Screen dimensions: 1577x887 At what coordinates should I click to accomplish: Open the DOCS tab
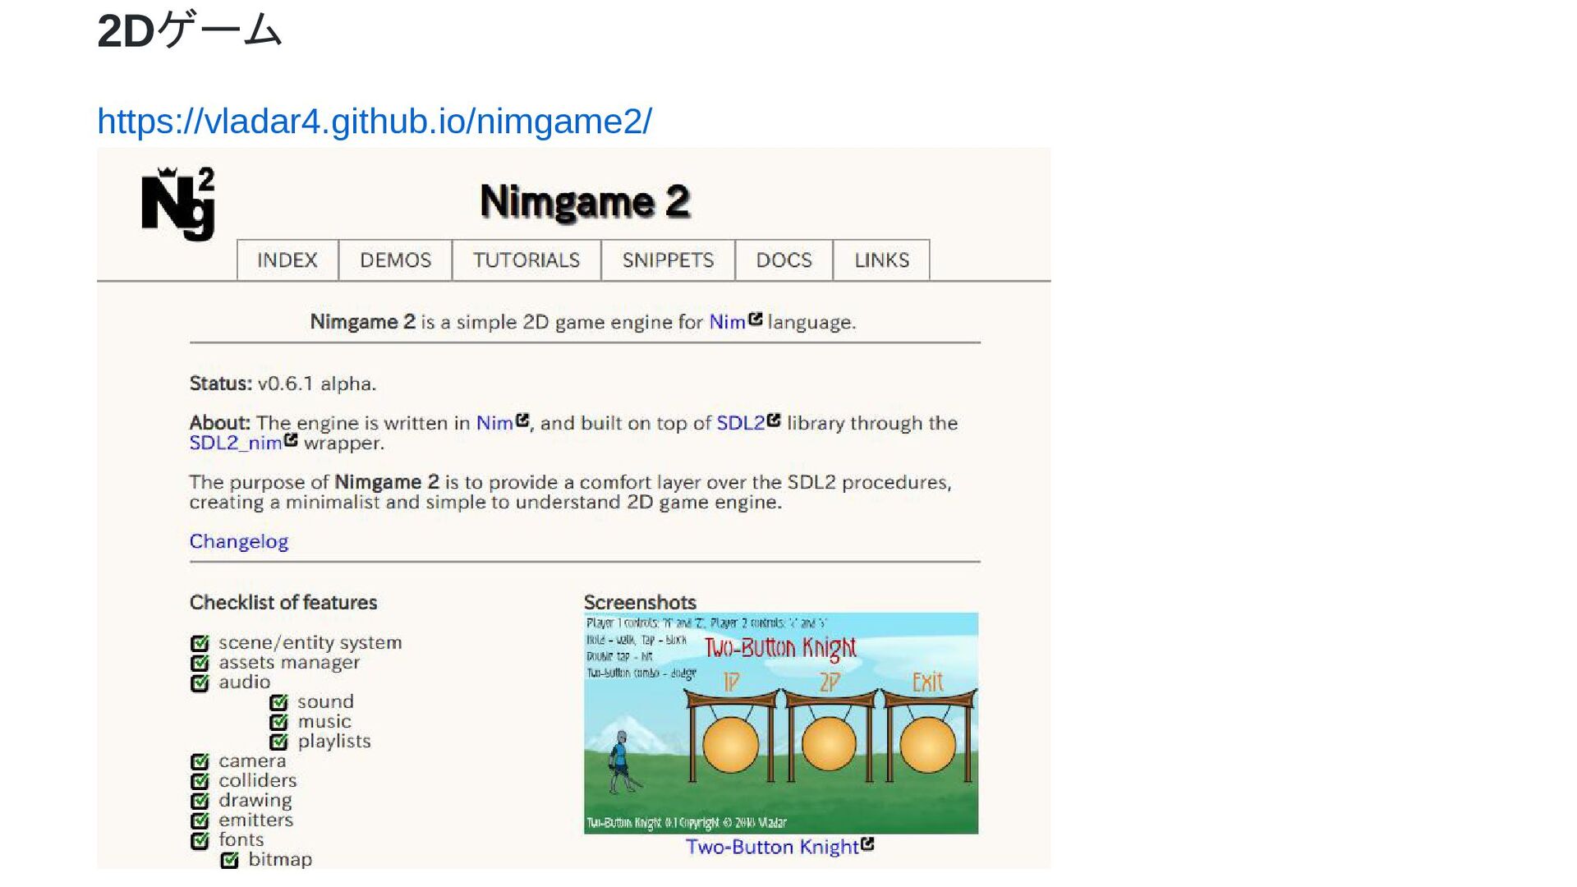tap(784, 260)
